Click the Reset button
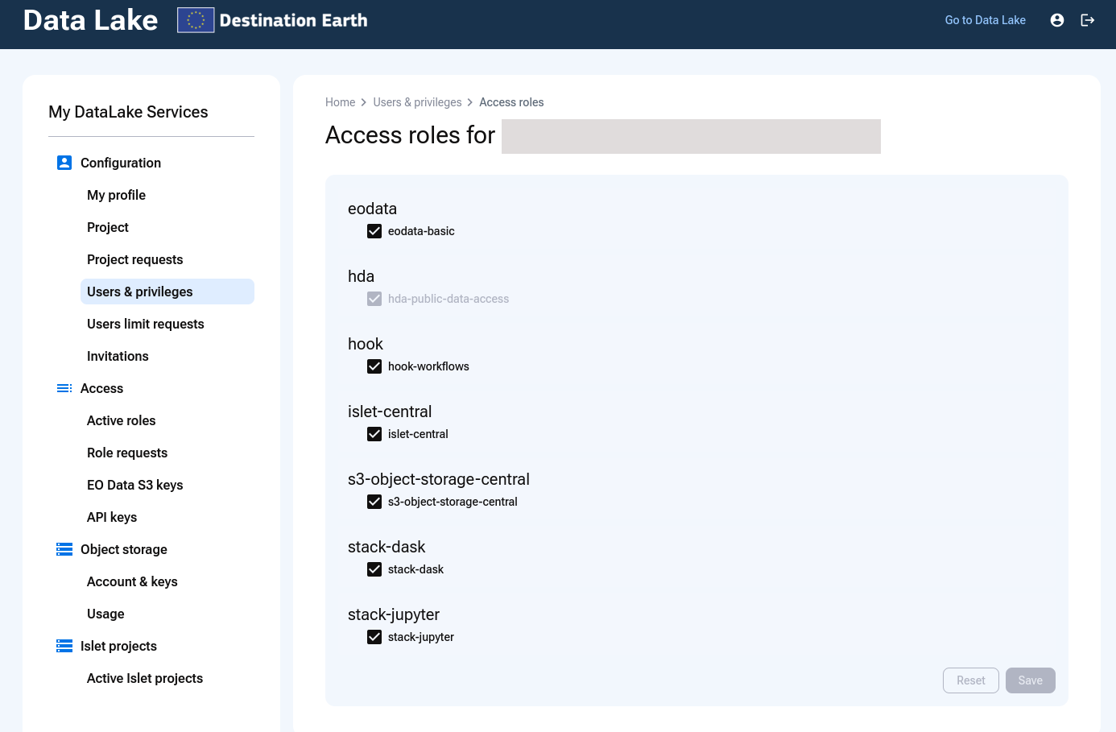1116x732 pixels. (971, 680)
